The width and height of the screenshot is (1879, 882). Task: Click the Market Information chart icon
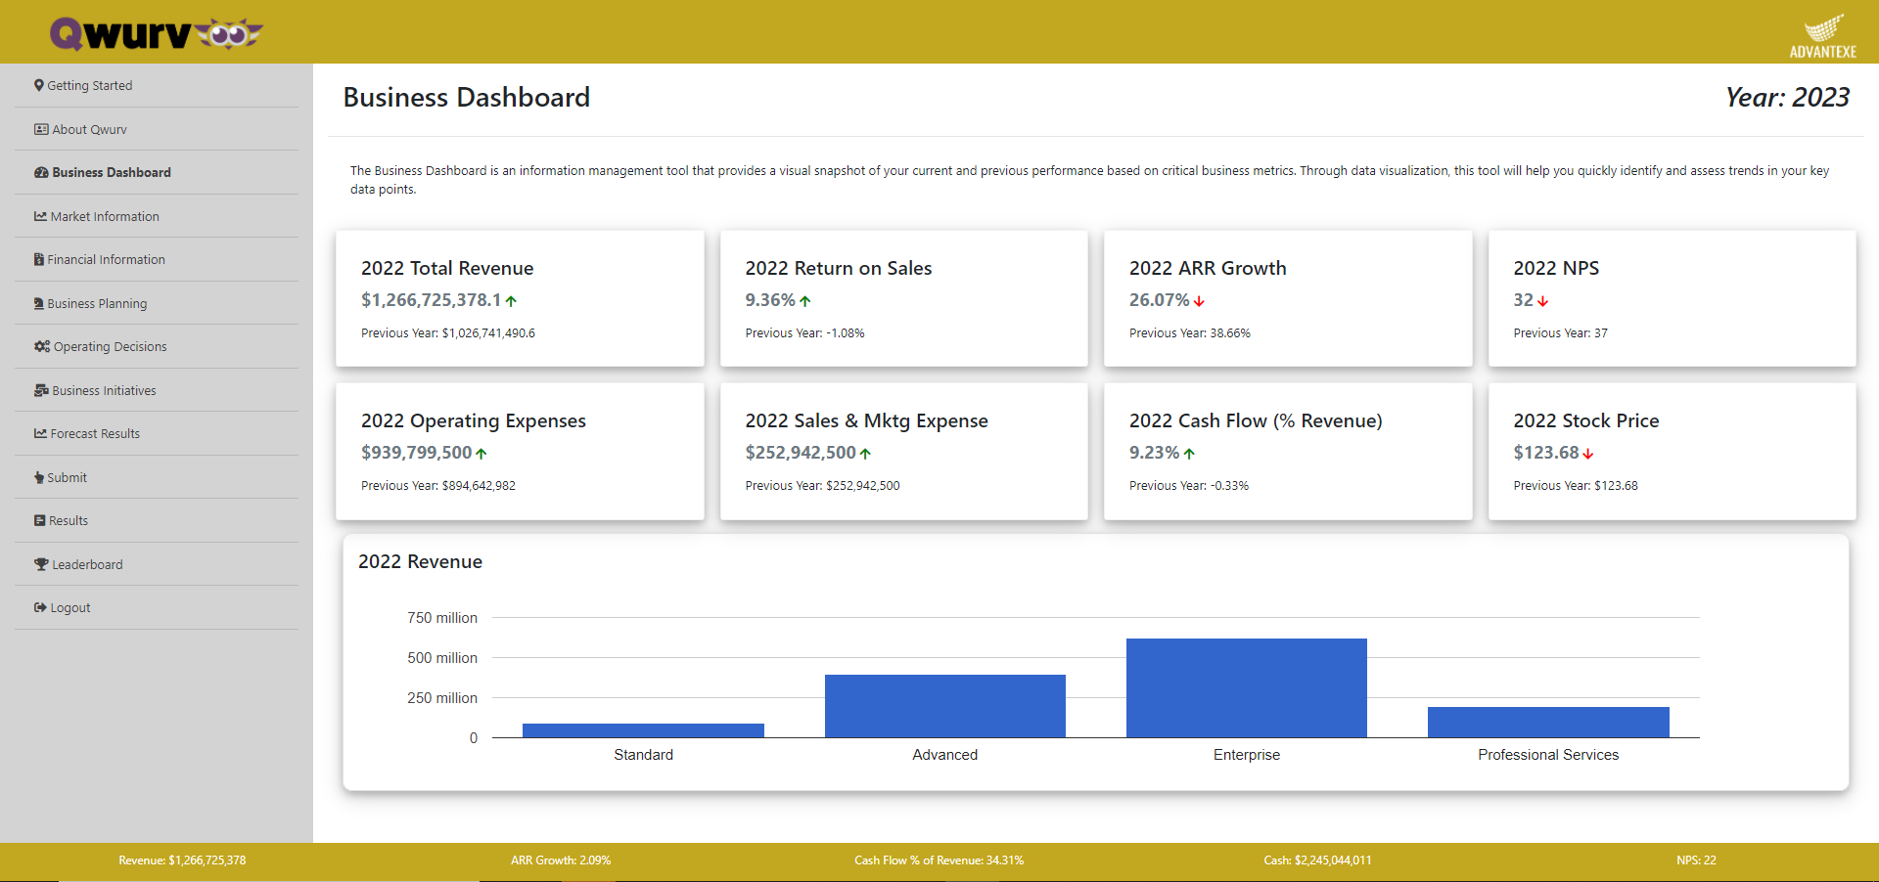tap(40, 216)
